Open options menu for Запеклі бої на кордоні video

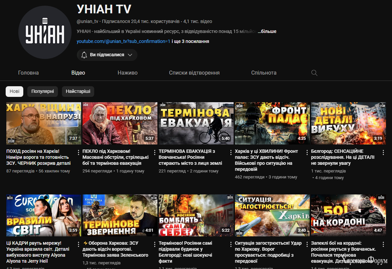click(x=383, y=244)
